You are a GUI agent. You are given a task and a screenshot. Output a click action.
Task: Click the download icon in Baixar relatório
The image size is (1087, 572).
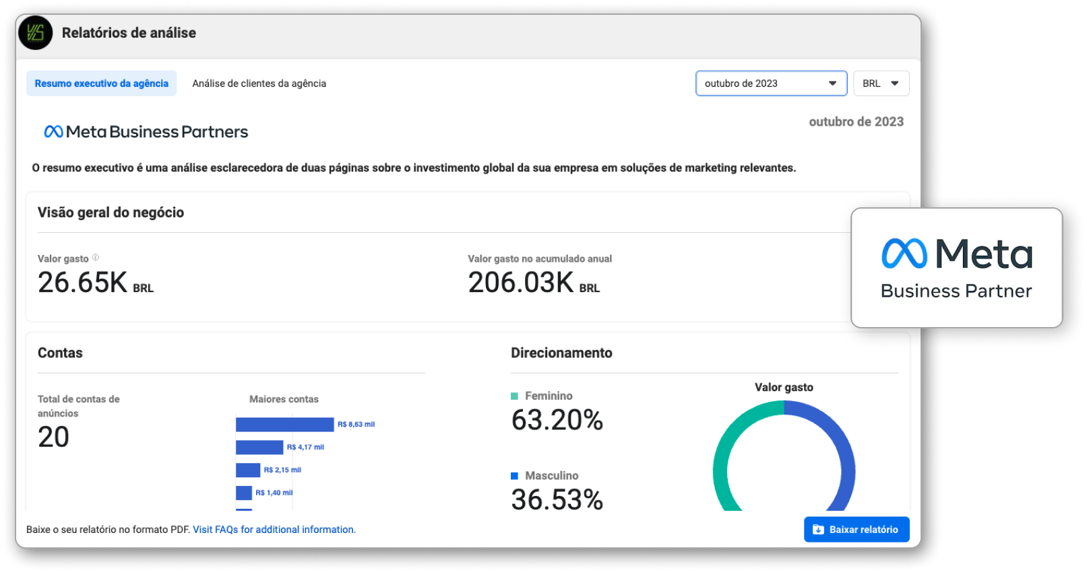coord(818,530)
